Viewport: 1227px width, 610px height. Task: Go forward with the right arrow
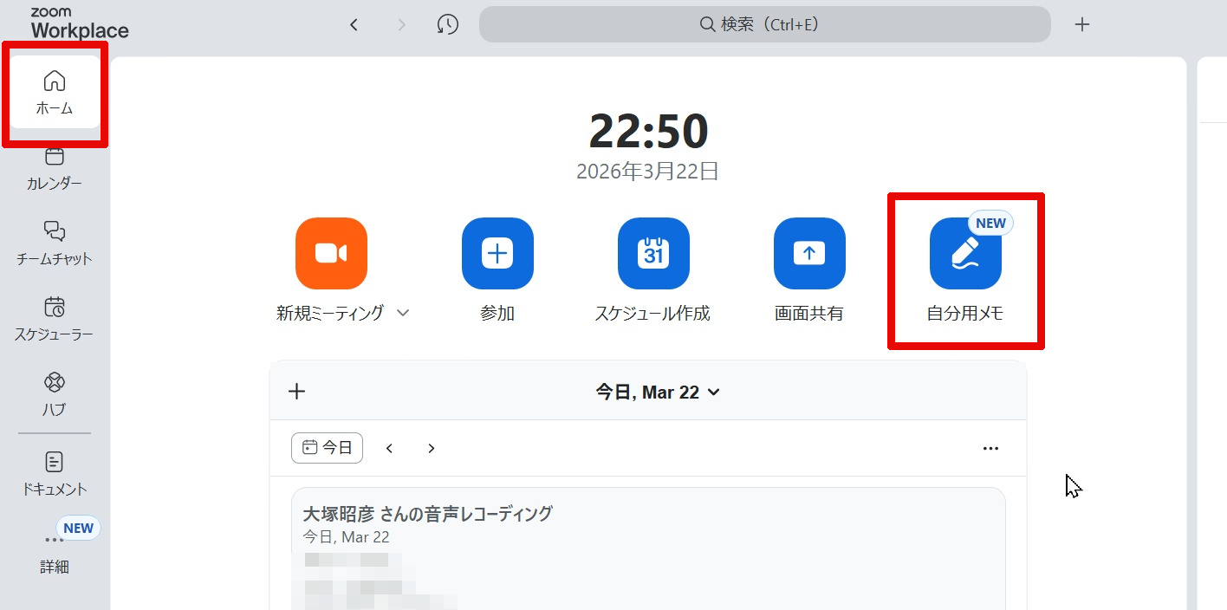[x=401, y=24]
